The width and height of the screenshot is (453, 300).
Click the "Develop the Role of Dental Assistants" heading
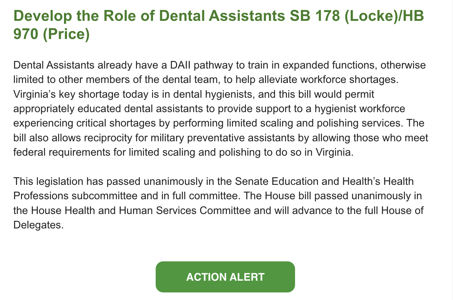click(x=148, y=16)
